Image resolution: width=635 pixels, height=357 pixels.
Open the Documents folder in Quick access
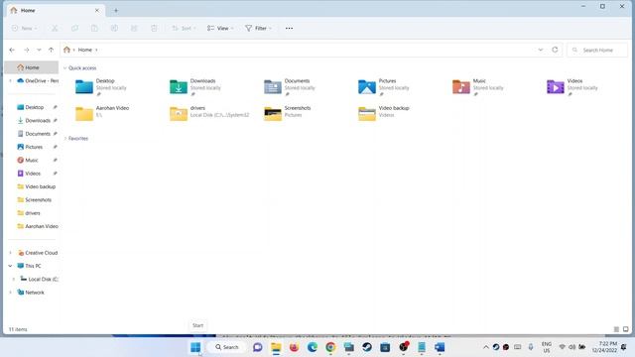click(x=290, y=87)
